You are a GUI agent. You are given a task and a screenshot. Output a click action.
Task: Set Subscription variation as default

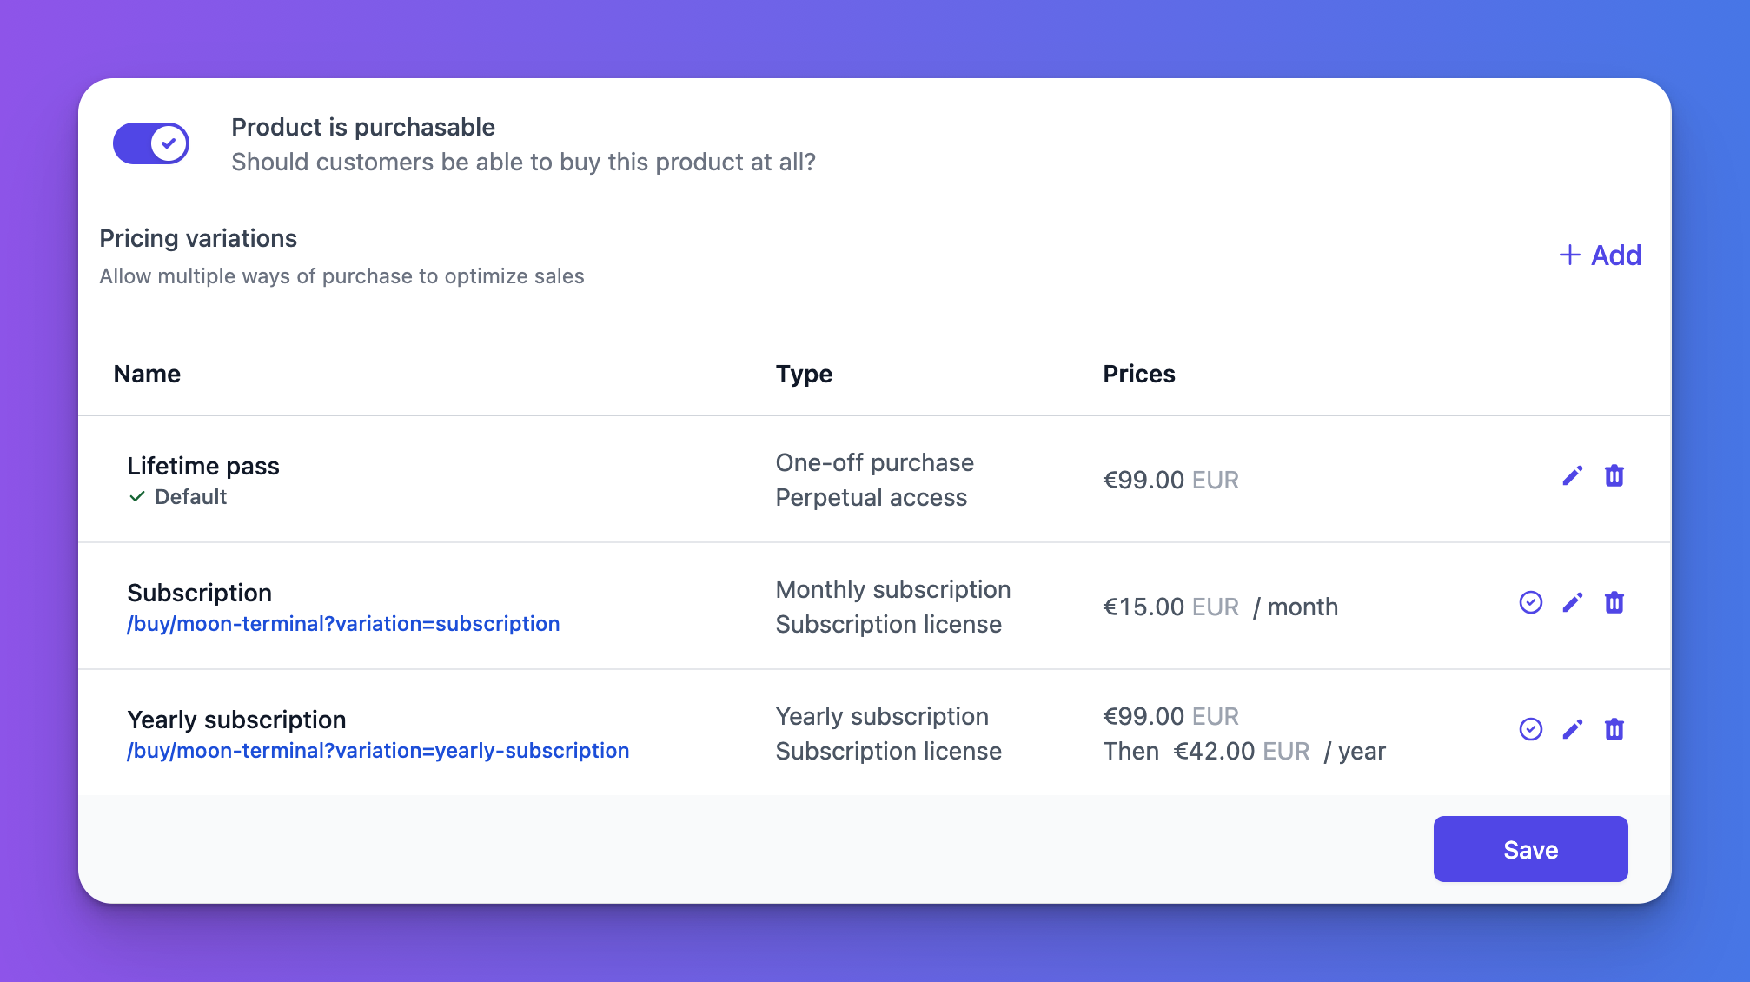[x=1530, y=602]
